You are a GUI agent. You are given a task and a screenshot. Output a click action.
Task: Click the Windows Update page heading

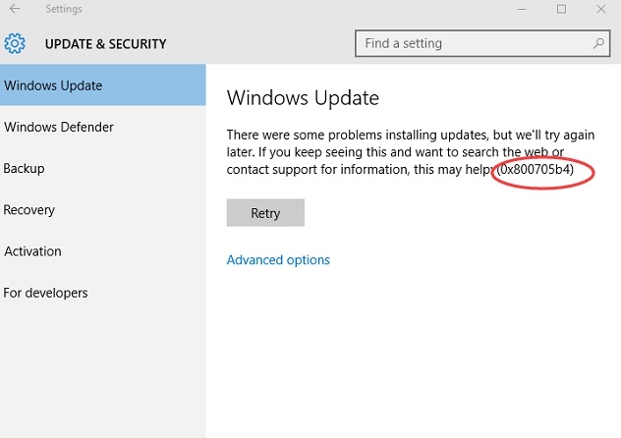[x=303, y=98]
